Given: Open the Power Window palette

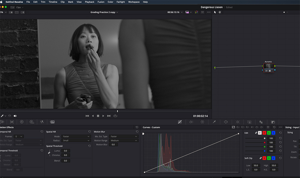Looking at the screenshot, I should coord(226,122).
